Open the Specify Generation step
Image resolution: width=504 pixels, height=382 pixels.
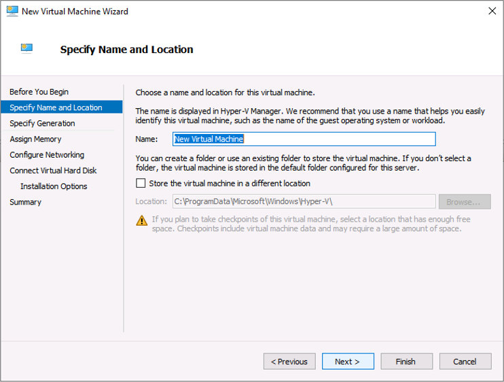[x=42, y=123]
